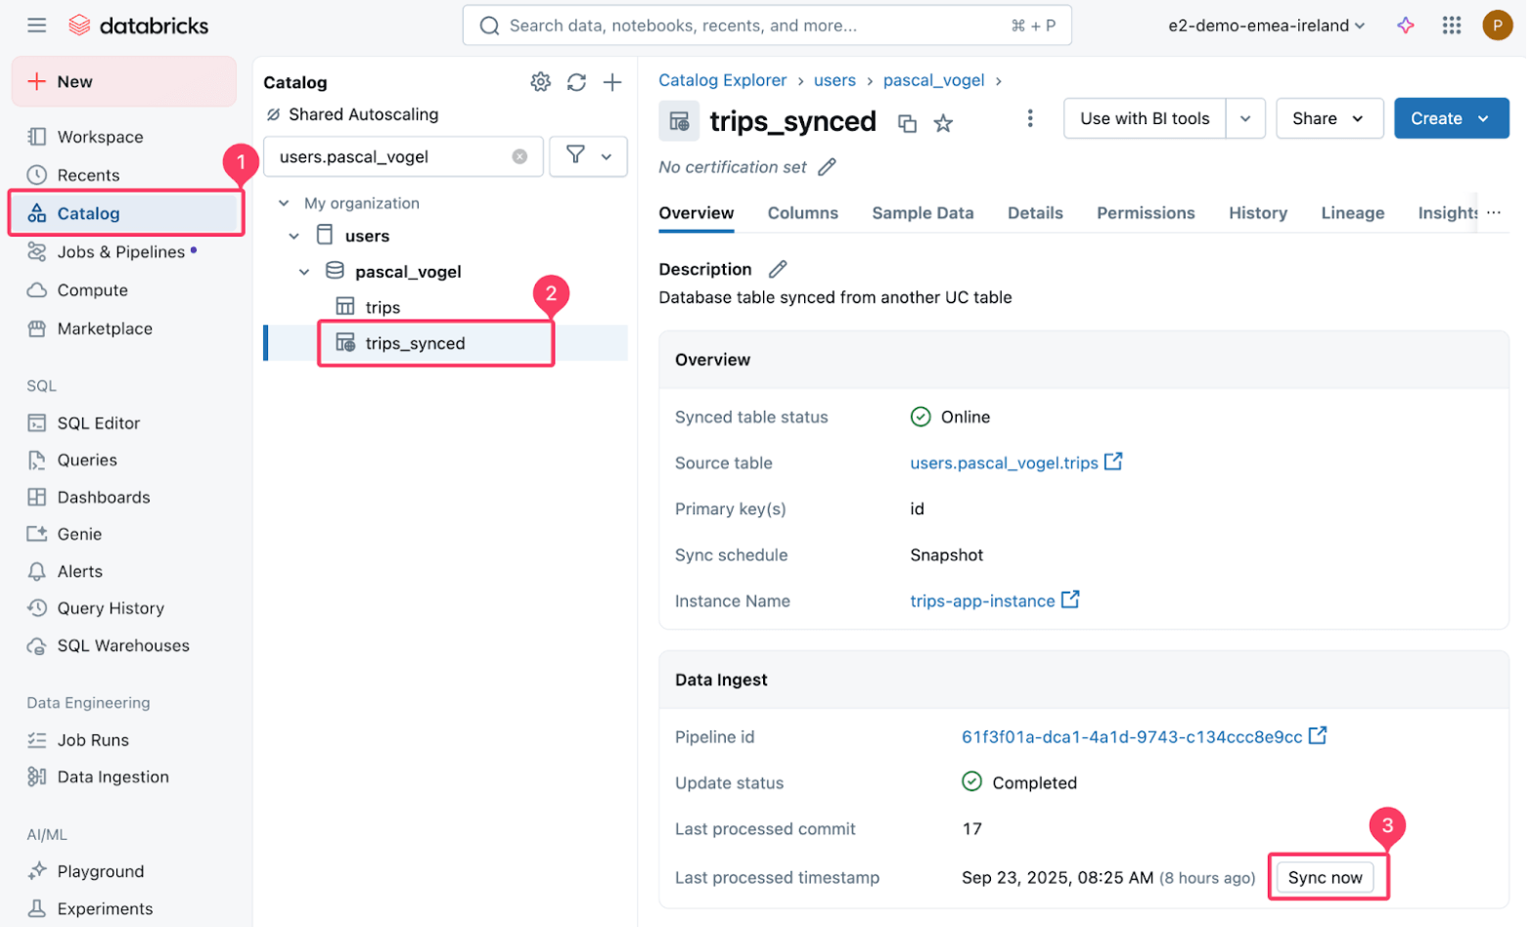This screenshot has width=1532, height=927.
Task: Open the trips-app-instance link
Action: (982, 601)
